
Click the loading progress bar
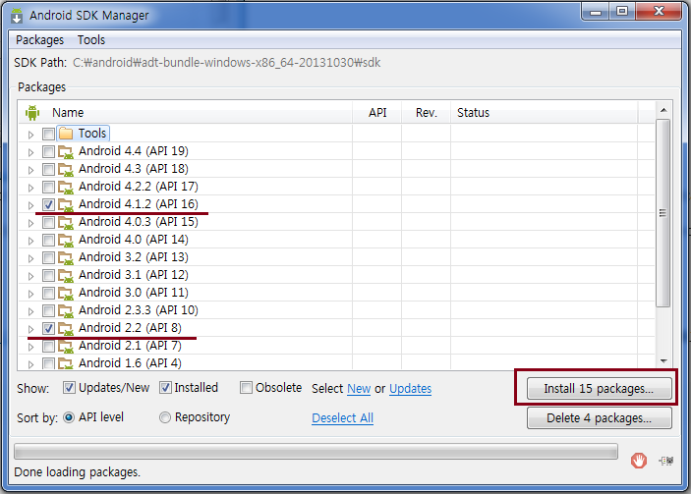pyautogui.click(x=316, y=452)
